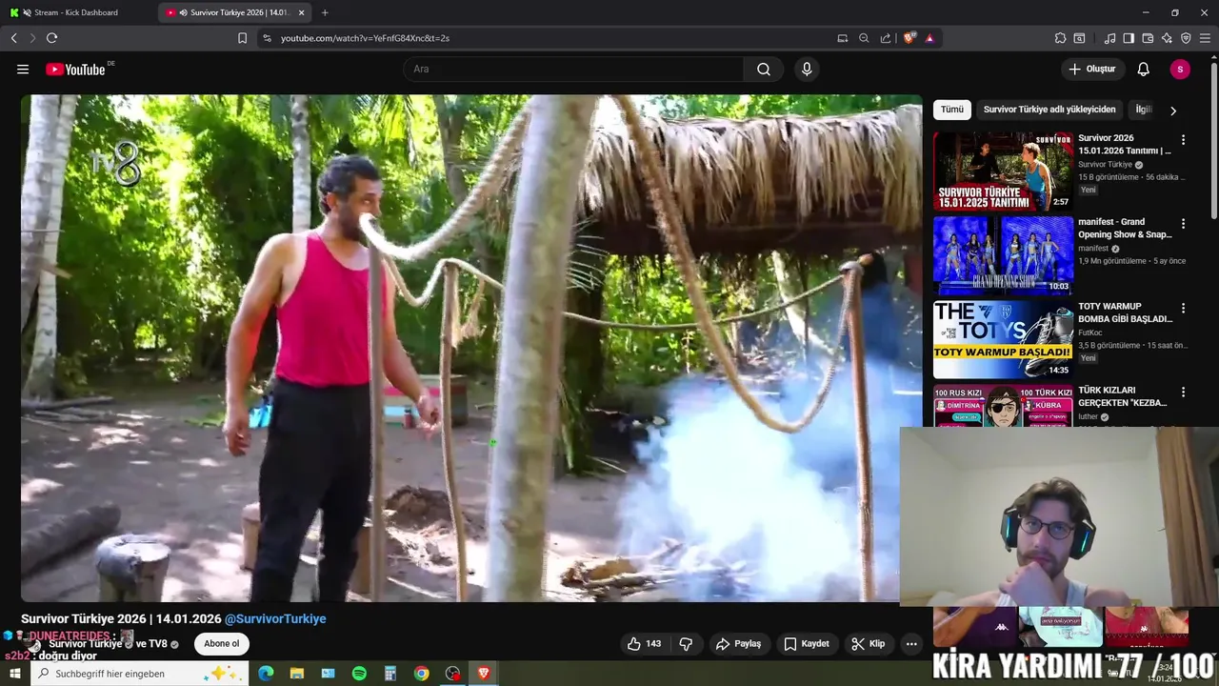1219x686 pixels.
Task: Open Survivor Türkiye channel name link
Action: pos(86,644)
